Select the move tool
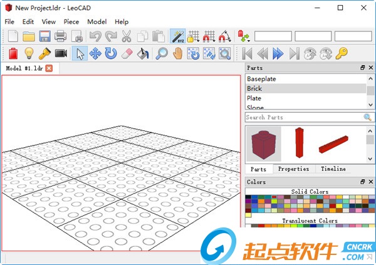 [x=95, y=53]
